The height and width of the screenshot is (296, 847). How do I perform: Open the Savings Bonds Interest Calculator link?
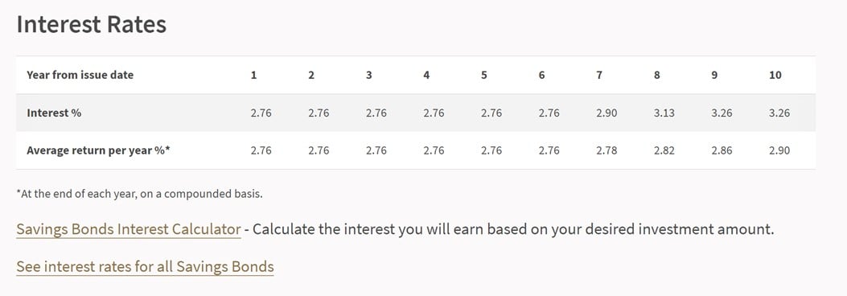(x=129, y=229)
